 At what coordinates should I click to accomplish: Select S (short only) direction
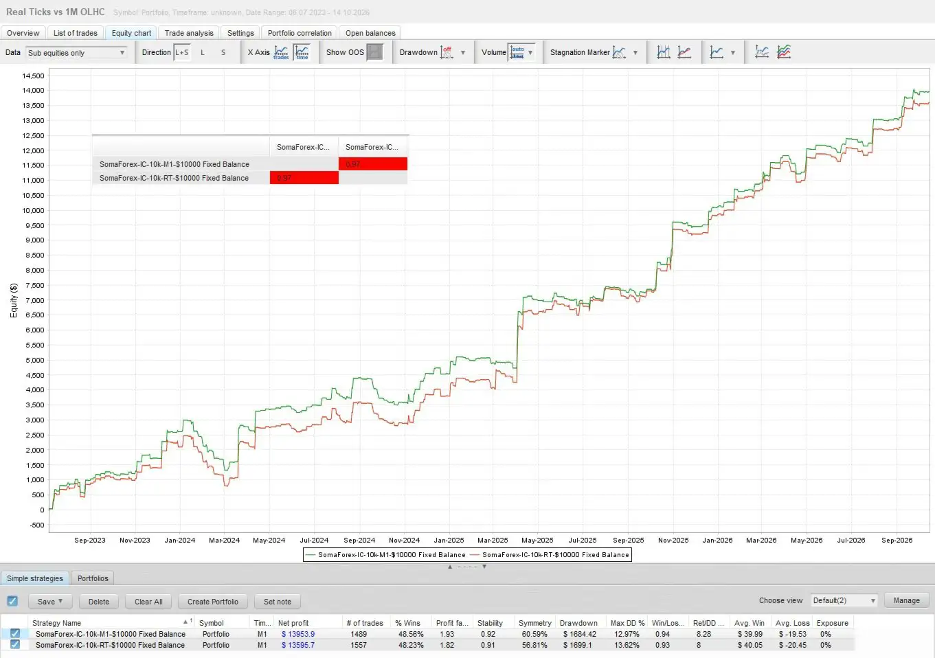[223, 52]
